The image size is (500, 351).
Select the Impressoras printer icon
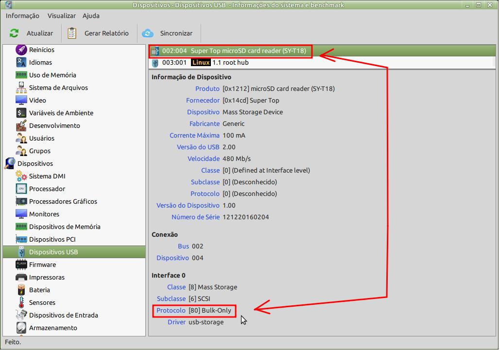coord(21,277)
